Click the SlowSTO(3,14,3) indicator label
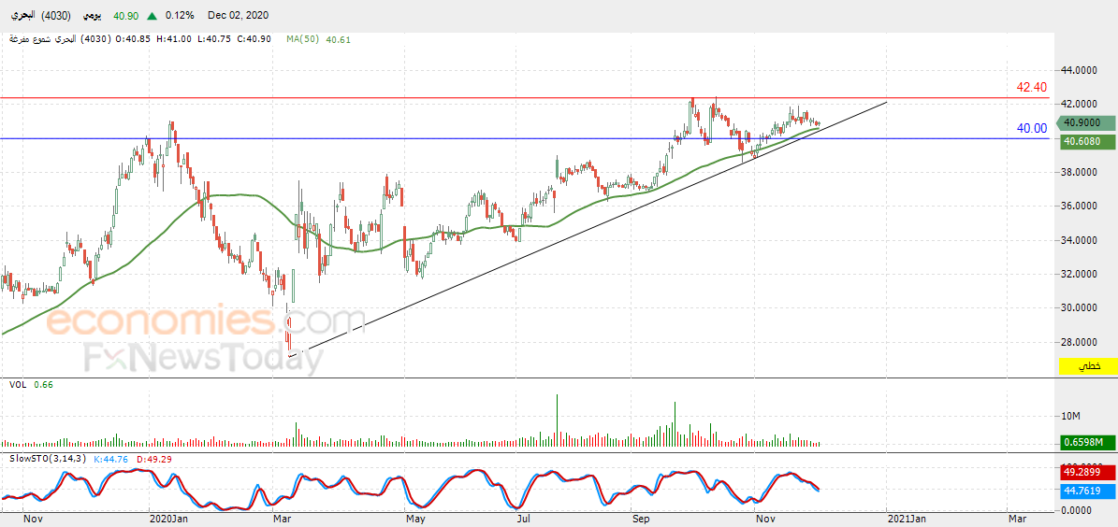Image resolution: width=1118 pixels, height=527 pixels. (48, 459)
